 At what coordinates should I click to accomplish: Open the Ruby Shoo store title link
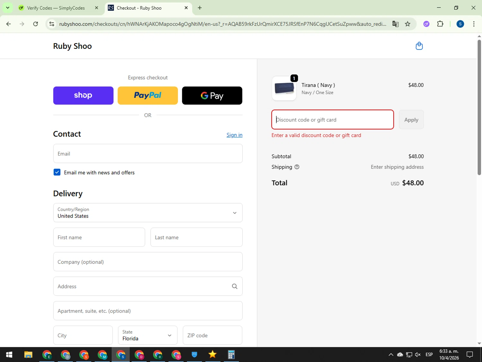[x=72, y=46]
